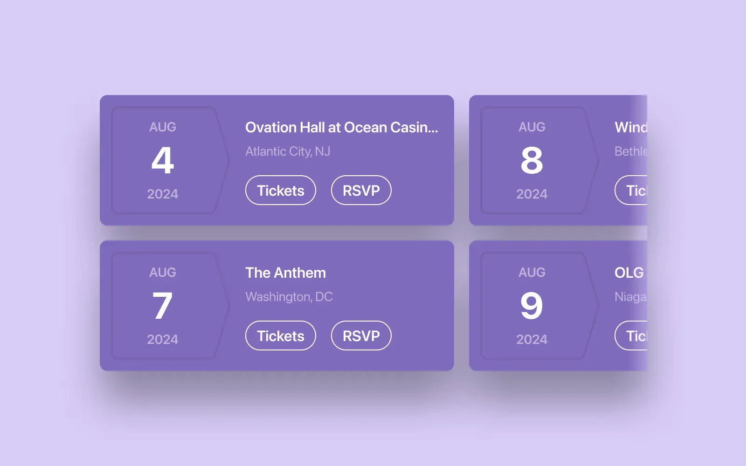746x466 pixels.
Task: Click the large number 7 date
Action: [x=163, y=306]
